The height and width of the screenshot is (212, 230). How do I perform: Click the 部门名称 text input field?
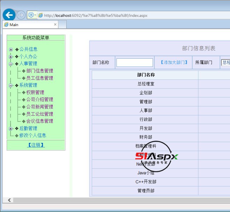pos(134,63)
